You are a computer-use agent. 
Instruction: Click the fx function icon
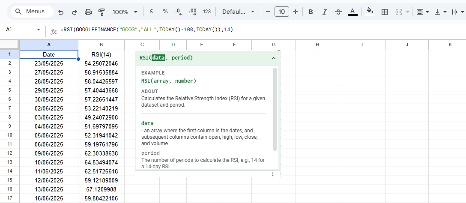coord(54,31)
